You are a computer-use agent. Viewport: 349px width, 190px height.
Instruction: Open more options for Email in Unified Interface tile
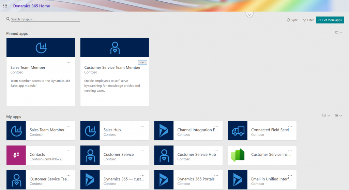coord(290,175)
